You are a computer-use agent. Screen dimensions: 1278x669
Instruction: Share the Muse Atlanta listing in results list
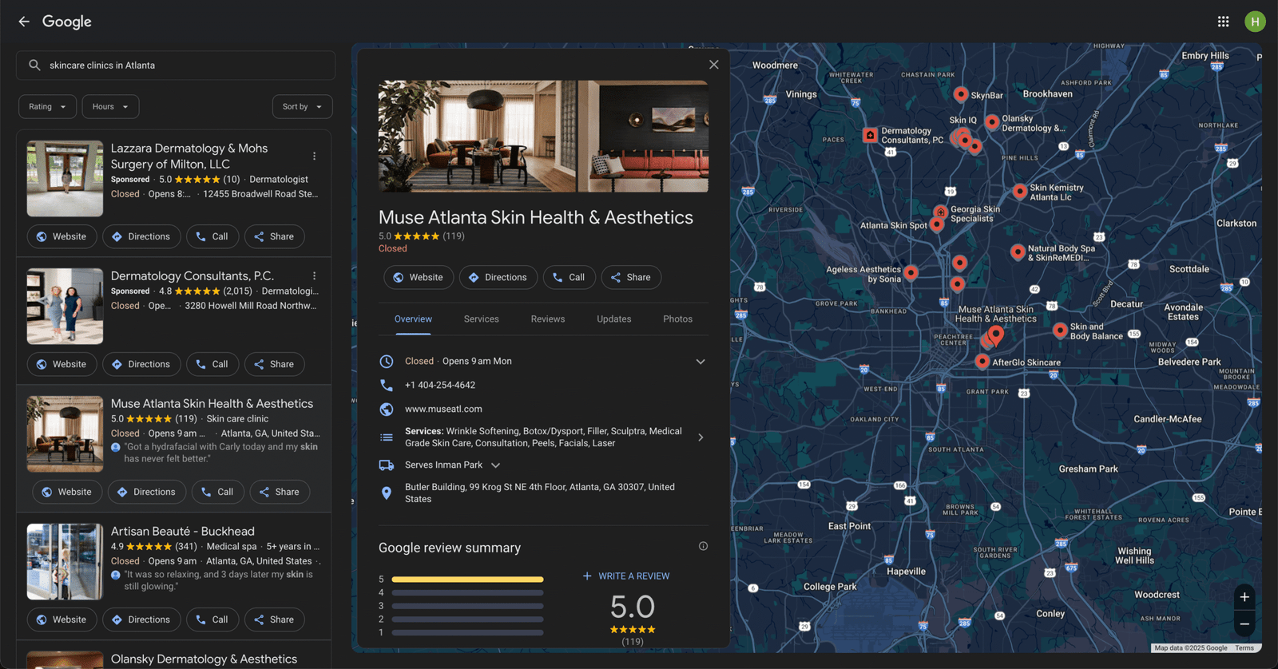click(x=280, y=493)
